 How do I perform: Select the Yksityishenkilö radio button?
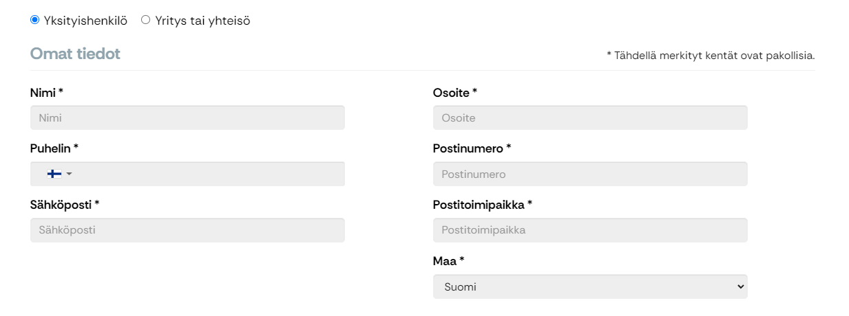point(34,20)
